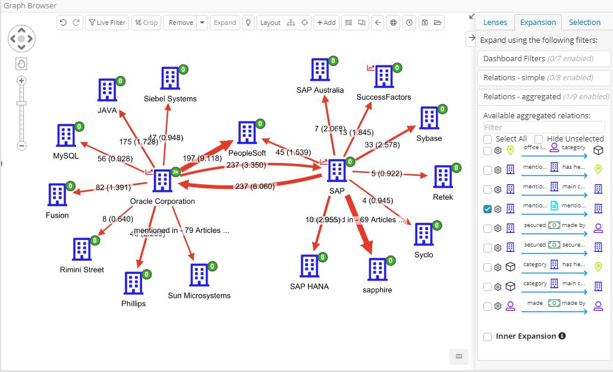This screenshot has width=613, height=372.
Task: Uncheck the 'mentio… mentio…' relation checkbox
Action: click(488, 209)
